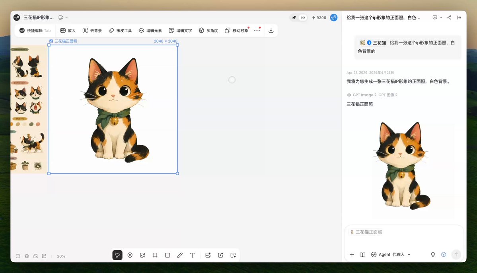Click the share icon in the chat header
Viewport: 477px width, 273px height.
coord(449,18)
